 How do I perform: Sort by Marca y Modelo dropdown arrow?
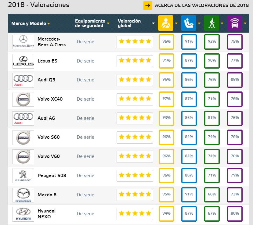[49, 24]
